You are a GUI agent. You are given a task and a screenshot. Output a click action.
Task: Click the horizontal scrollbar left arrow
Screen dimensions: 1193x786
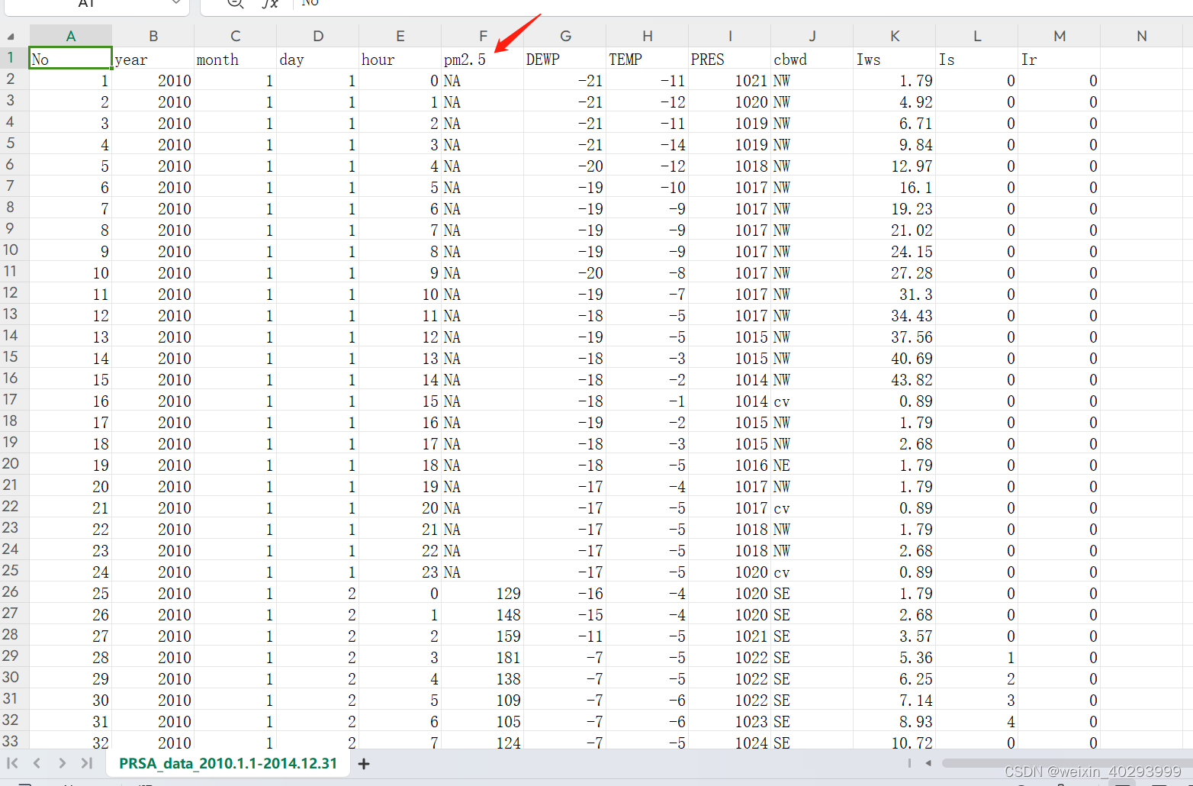[x=928, y=763]
